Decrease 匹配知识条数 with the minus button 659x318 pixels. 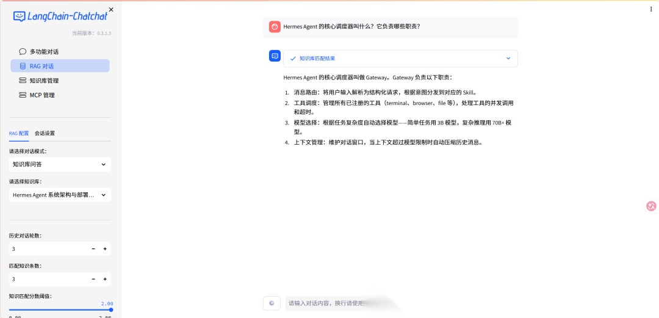93,280
